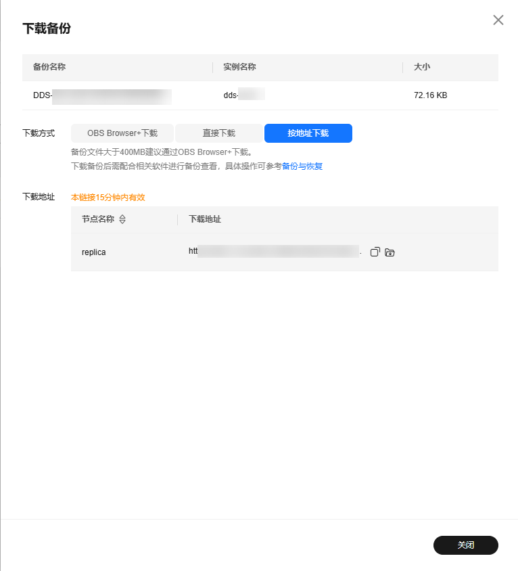This screenshot has height=571, width=518.
Task: Choose the 直接下载 option
Action: (218, 133)
